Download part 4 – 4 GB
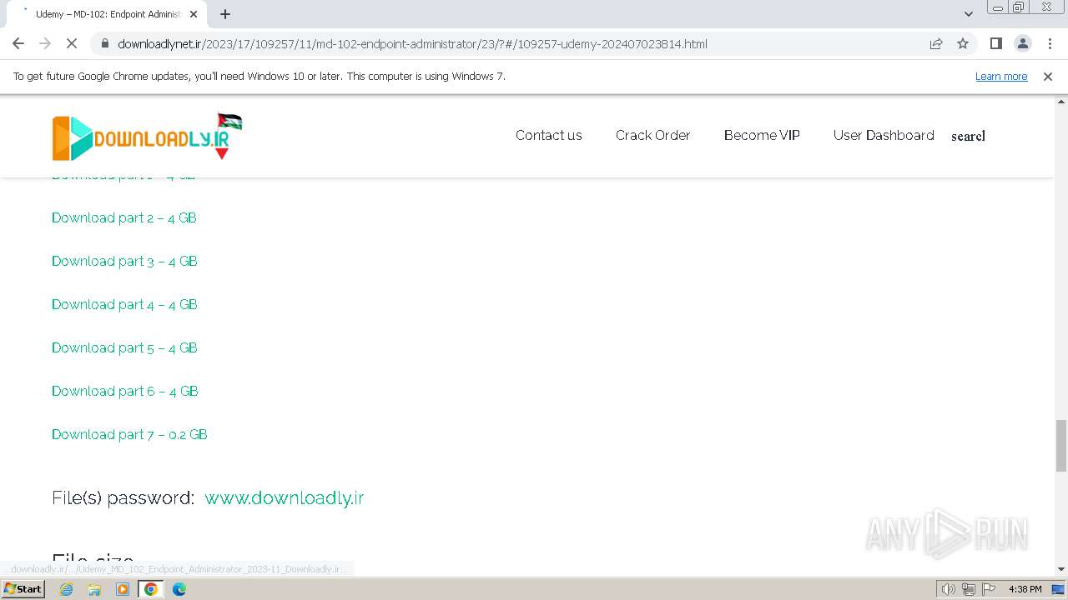1068x600 pixels. tap(124, 304)
